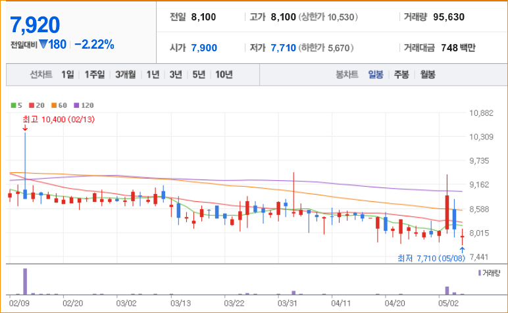Show the 5년 line chart
This screenshot has height=313, width=508.
[199, 75]
